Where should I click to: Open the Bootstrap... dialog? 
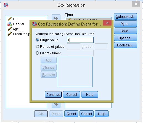click(126, 45)
